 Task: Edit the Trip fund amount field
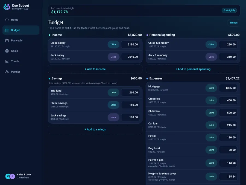[130, 93]
